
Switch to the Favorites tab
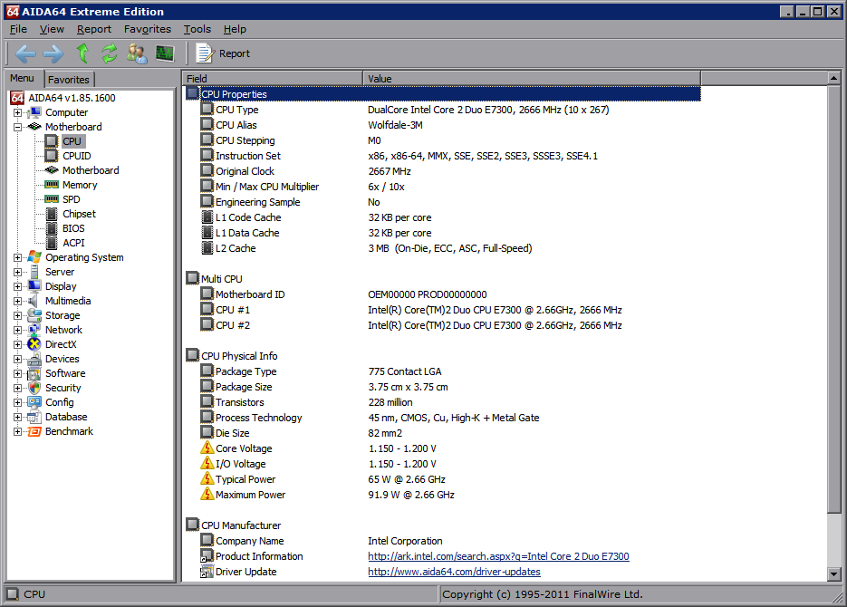pyautogui.click(x=69, y=80)
